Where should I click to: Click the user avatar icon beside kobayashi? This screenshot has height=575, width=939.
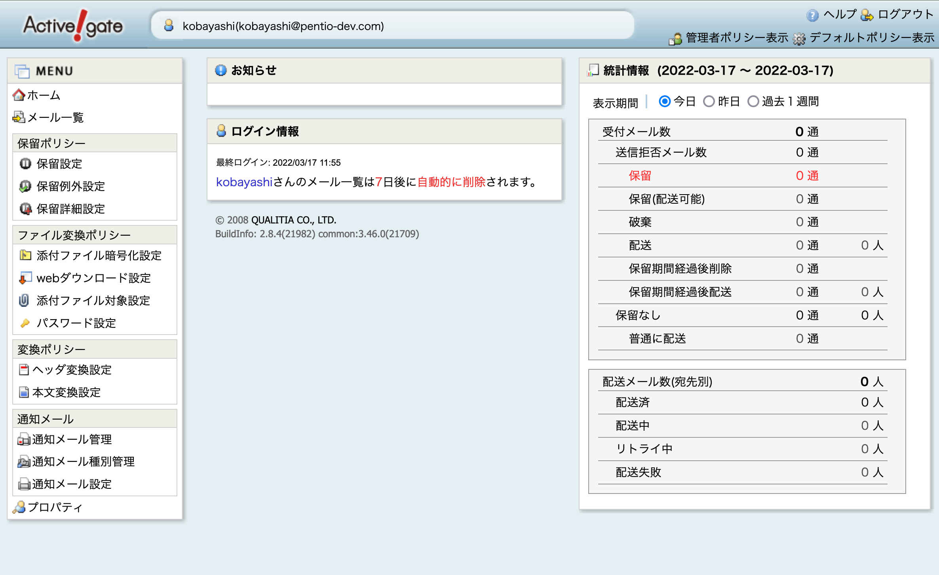point(169,26)
